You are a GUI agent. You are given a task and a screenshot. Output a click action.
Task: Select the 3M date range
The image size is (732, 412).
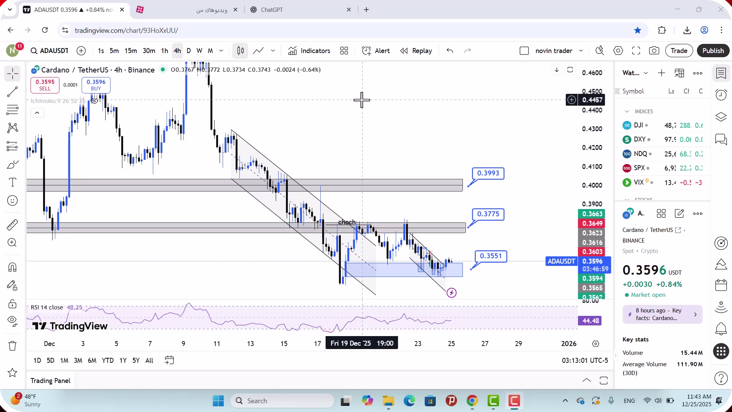click(78, 360)
